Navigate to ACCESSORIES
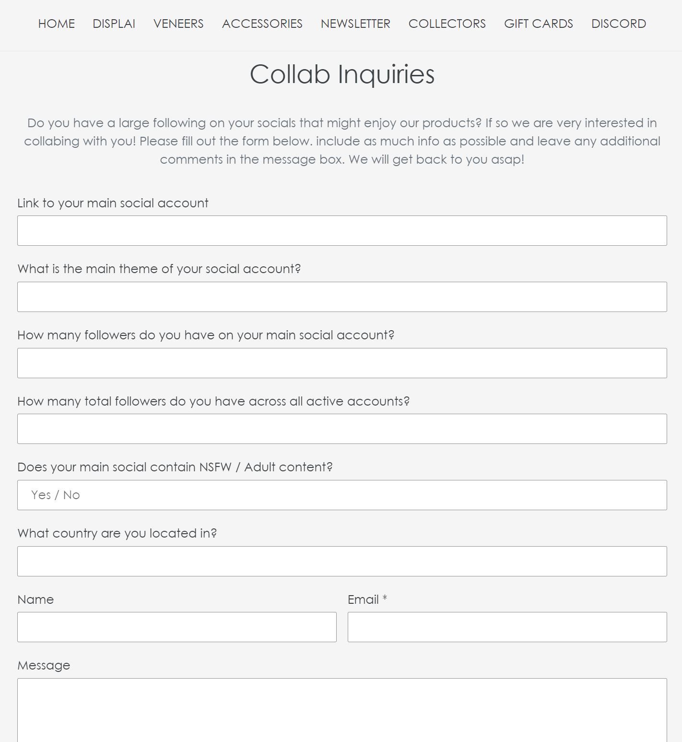Screen dimensions: 682x742 tap(262, 24)
